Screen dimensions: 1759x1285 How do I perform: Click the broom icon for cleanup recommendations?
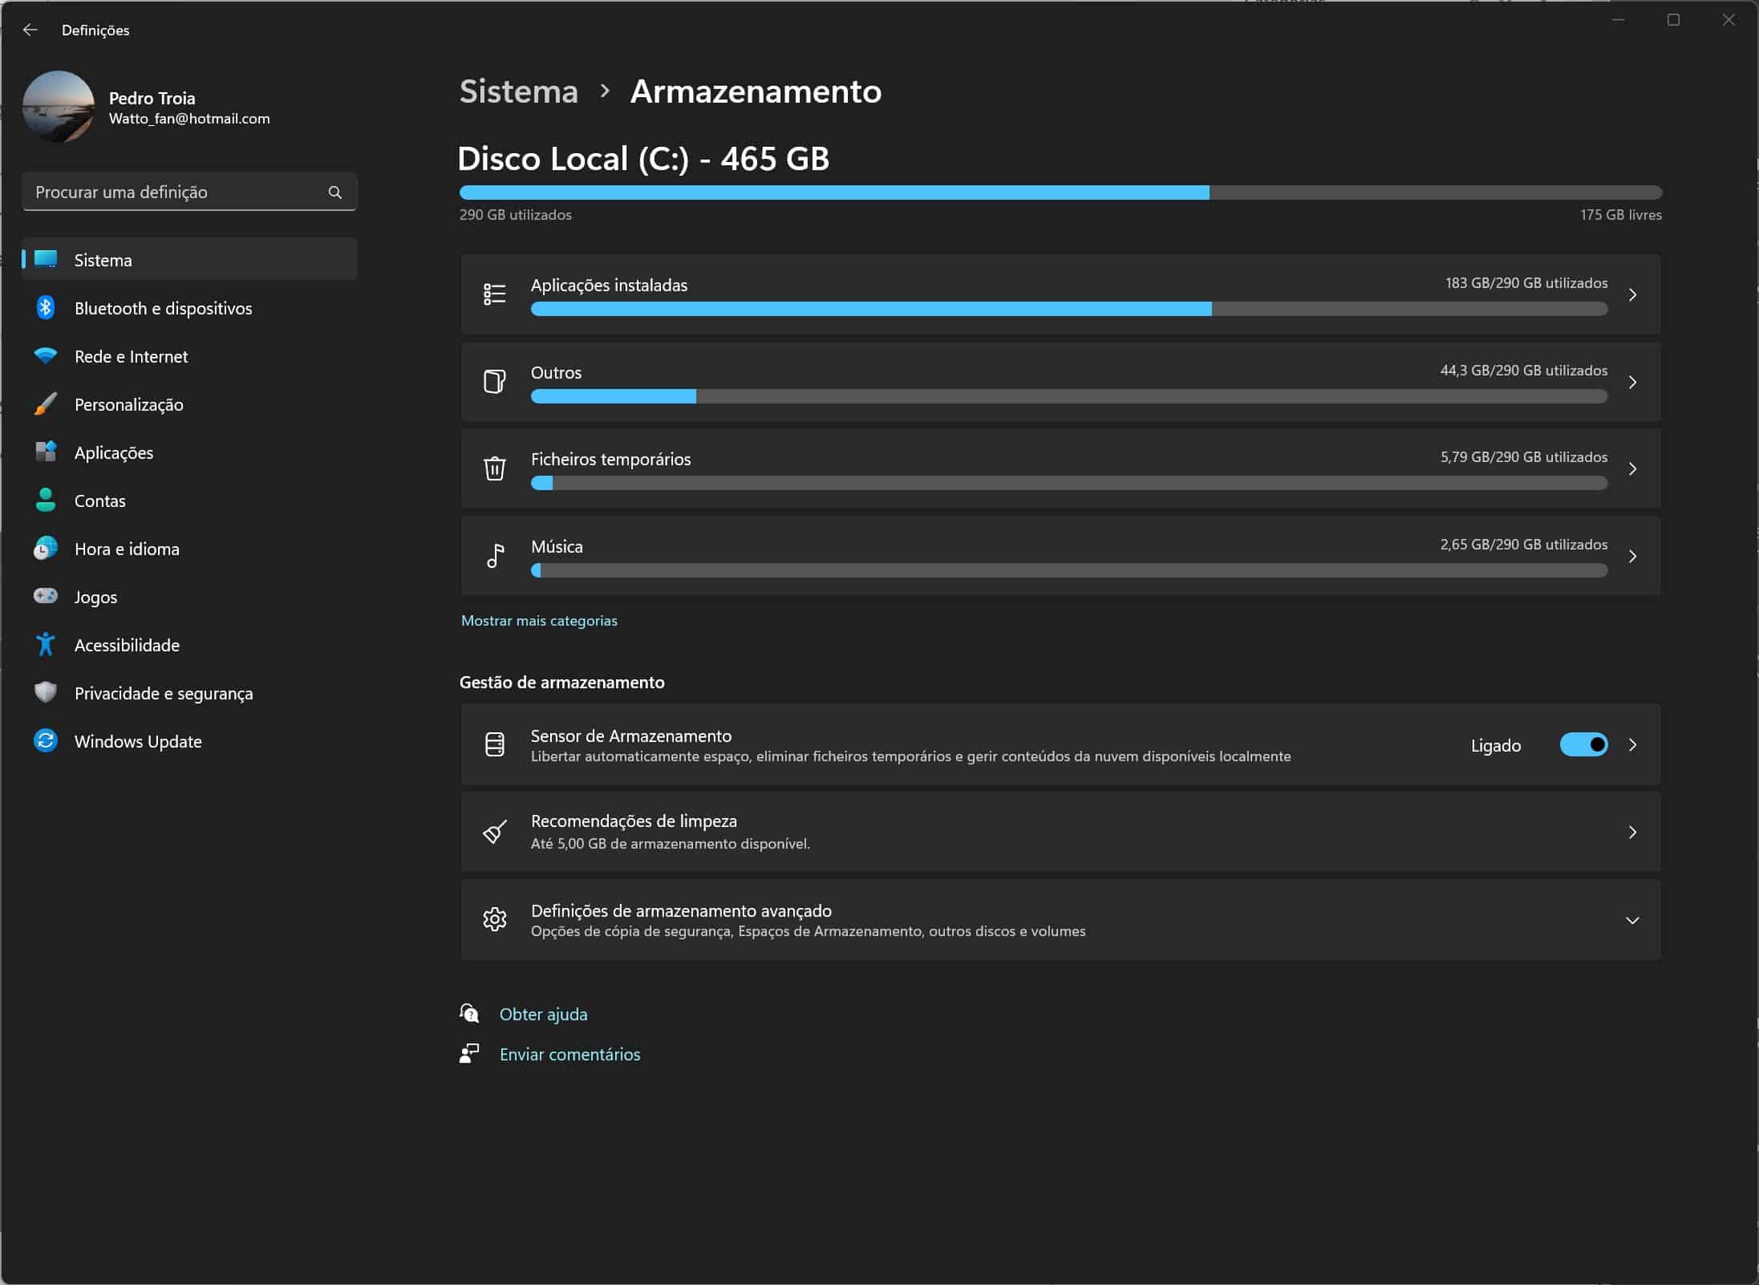click(x=495, y=832)
